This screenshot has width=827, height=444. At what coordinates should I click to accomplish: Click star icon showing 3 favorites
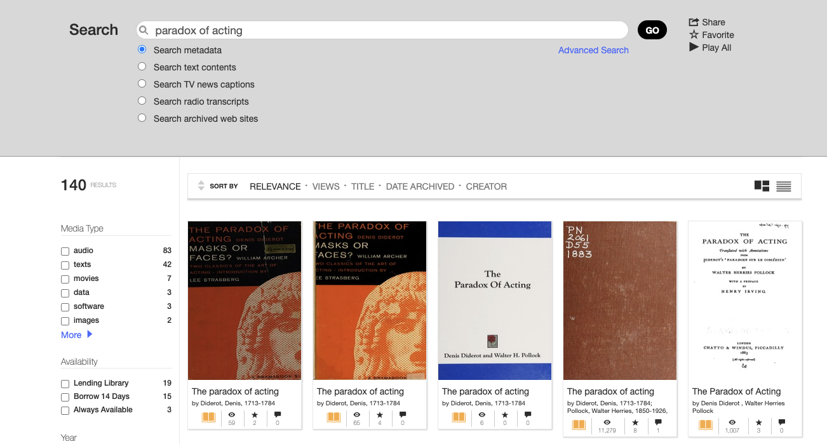tap(758, 422)
